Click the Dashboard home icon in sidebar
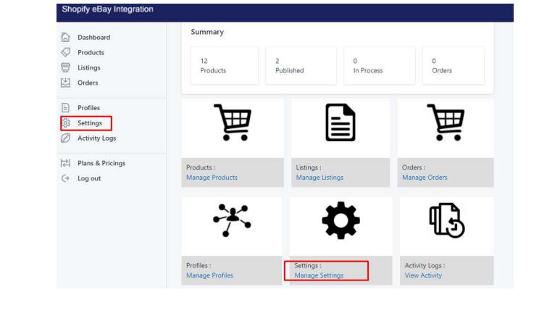 pyautogui.click(x=65, y=37)
